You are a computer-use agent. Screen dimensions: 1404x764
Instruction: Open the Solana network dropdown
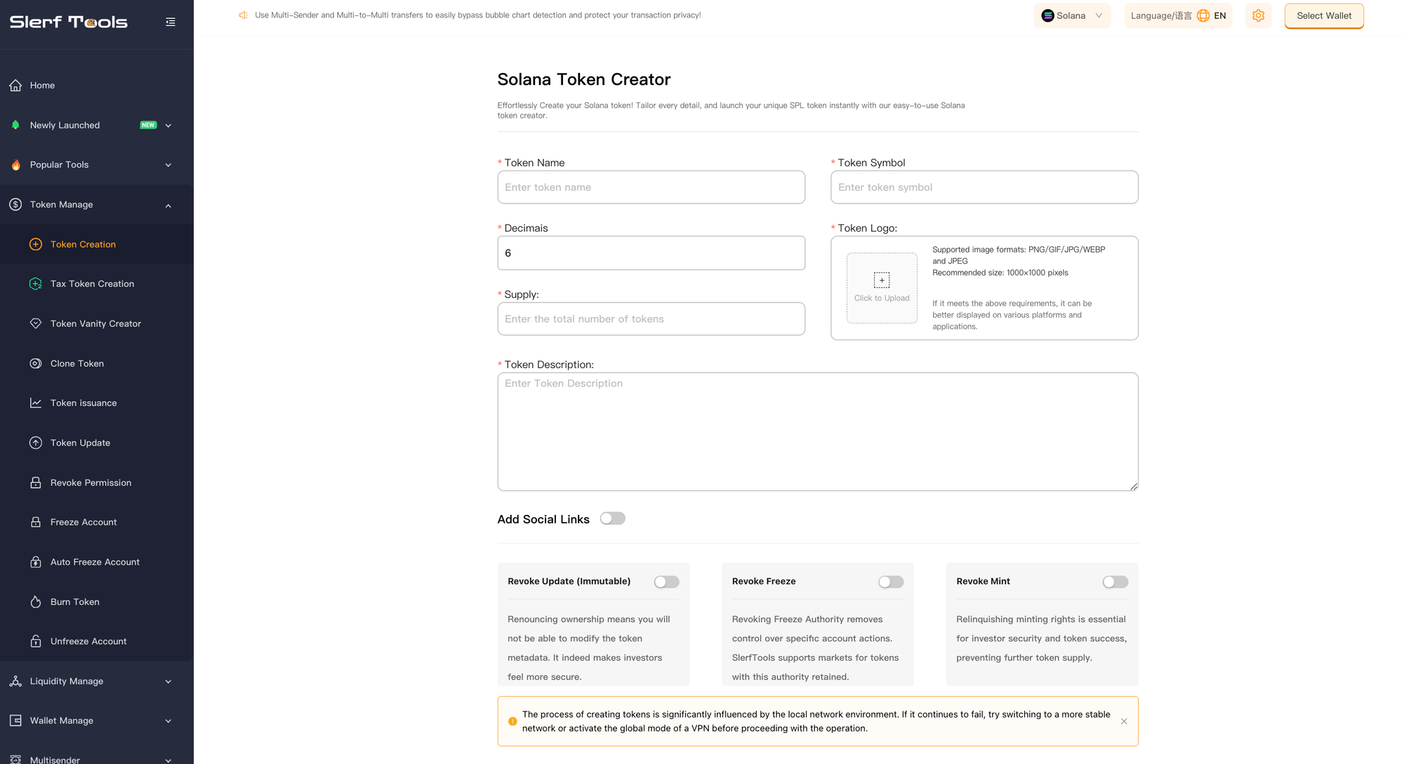point(1072,15)
